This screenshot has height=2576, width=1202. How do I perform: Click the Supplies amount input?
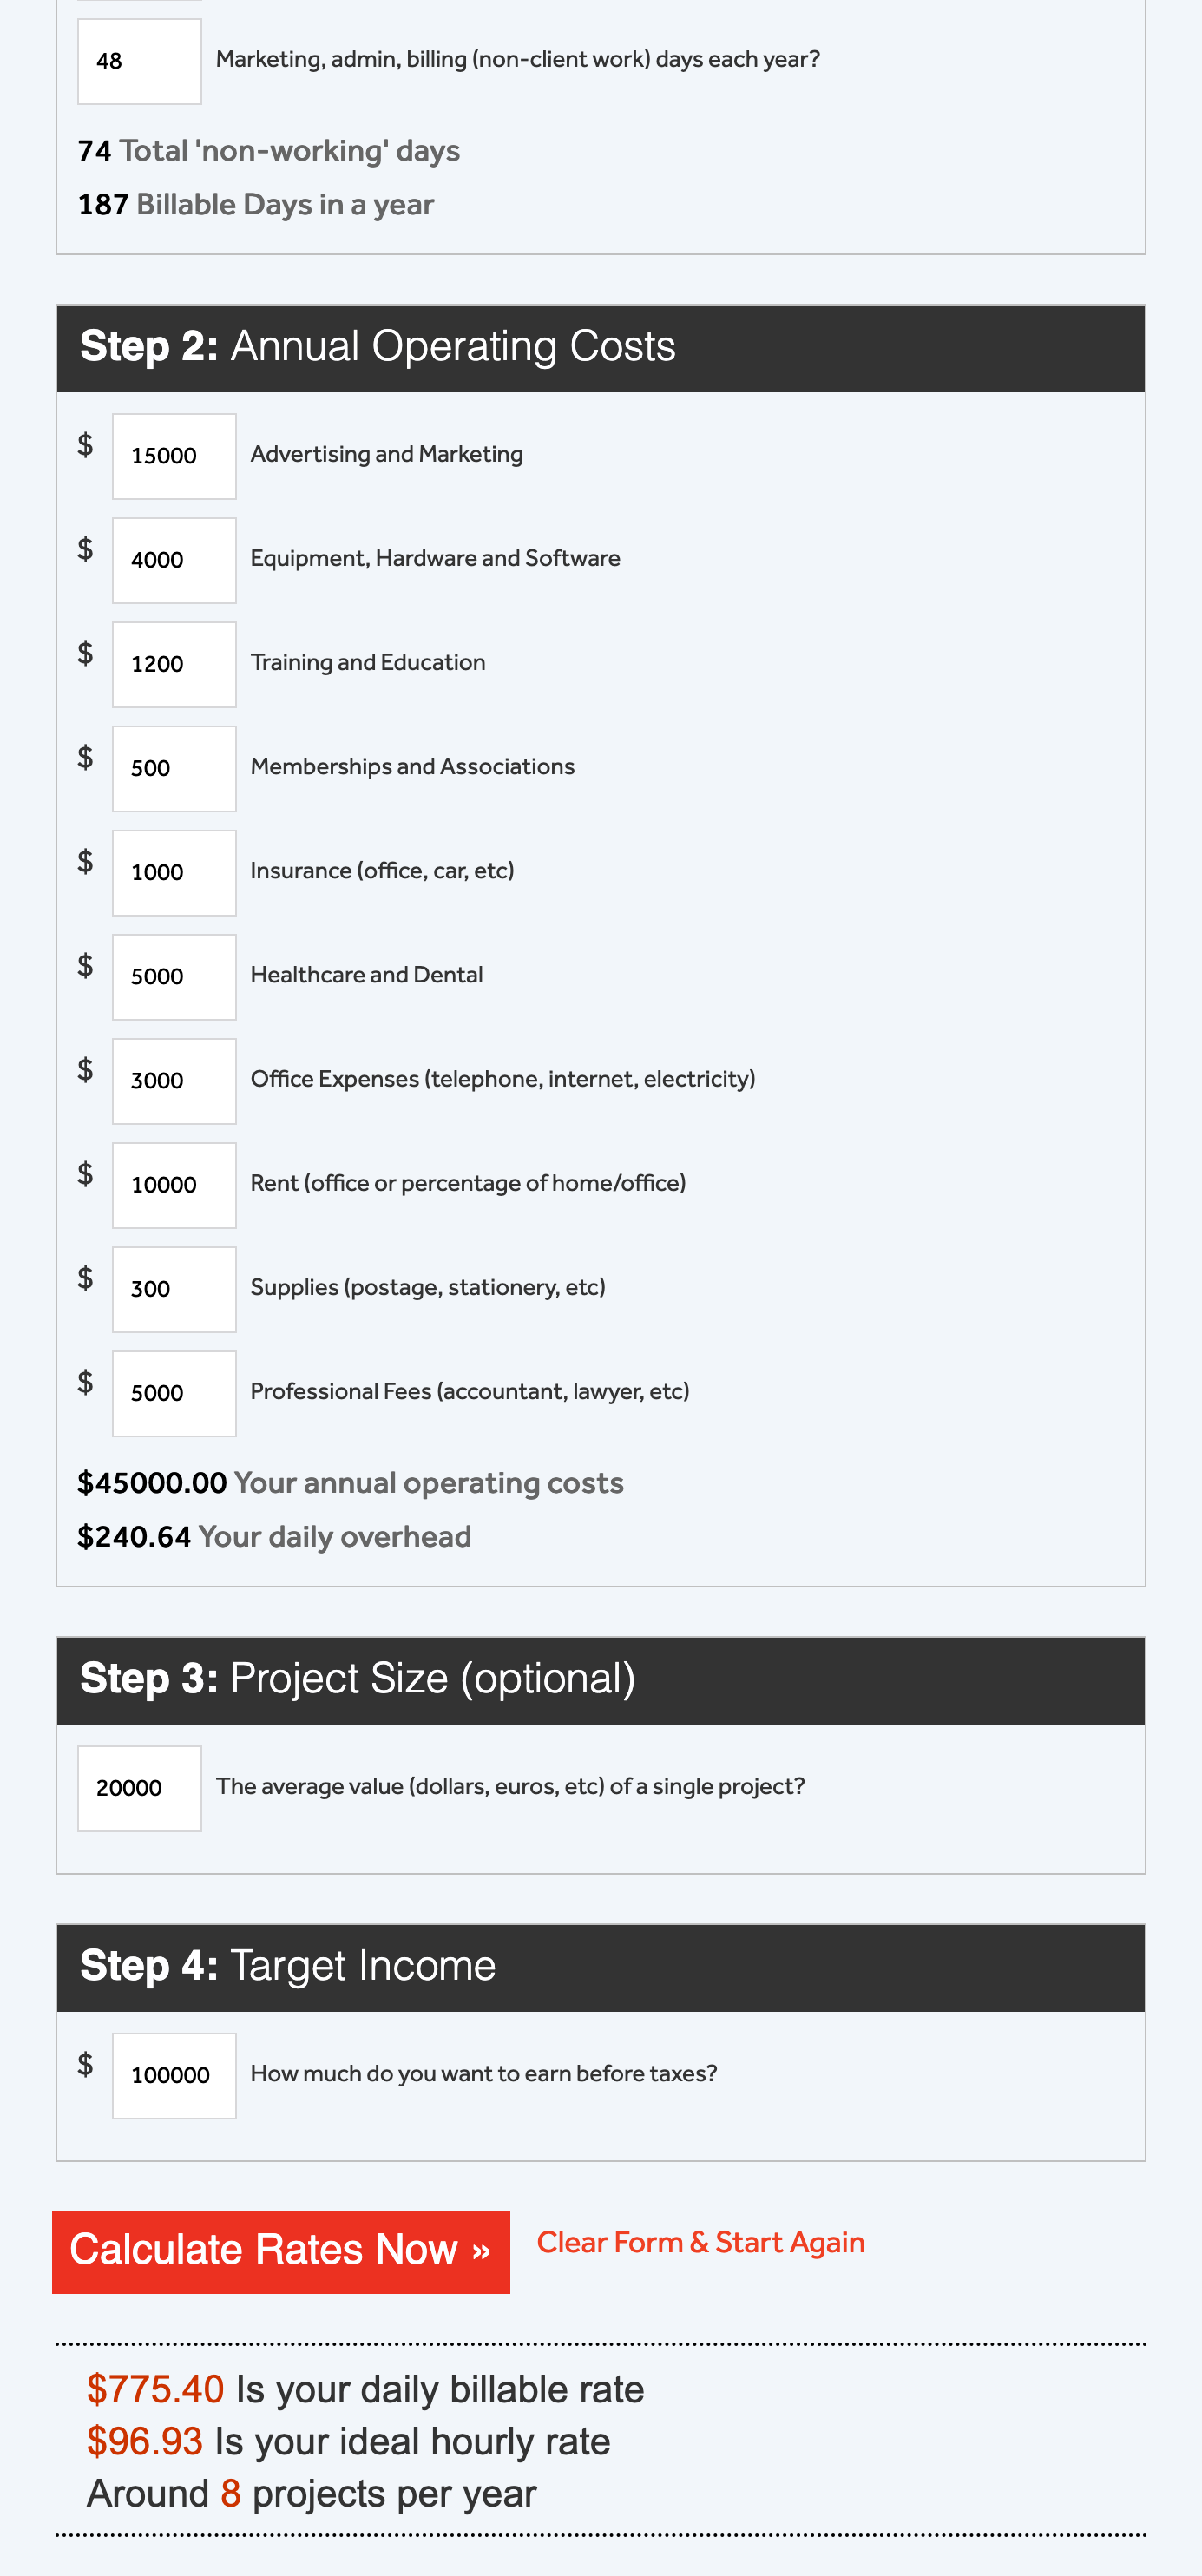173,1289
